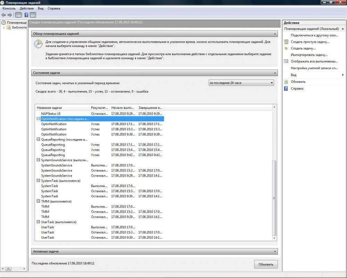Open the Консоль menu
Viewport: 347px width, 278px height.
click(9, 8)
